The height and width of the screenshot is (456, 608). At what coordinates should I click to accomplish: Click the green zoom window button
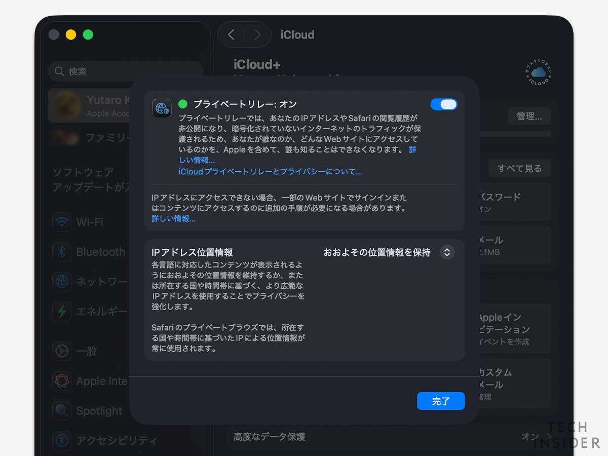(x=88, y=34)
